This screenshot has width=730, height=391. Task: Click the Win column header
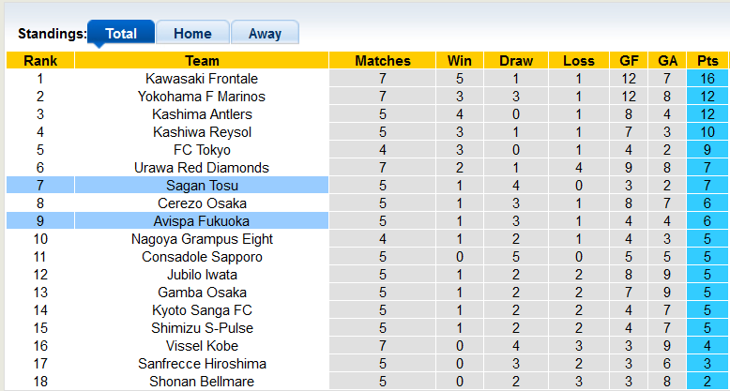pos(460,61)
